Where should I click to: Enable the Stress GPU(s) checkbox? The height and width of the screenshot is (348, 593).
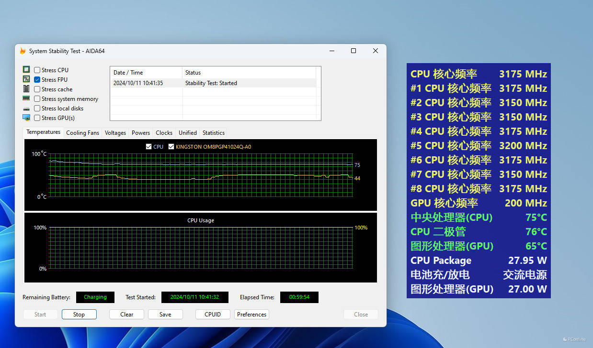coord(37,118)
